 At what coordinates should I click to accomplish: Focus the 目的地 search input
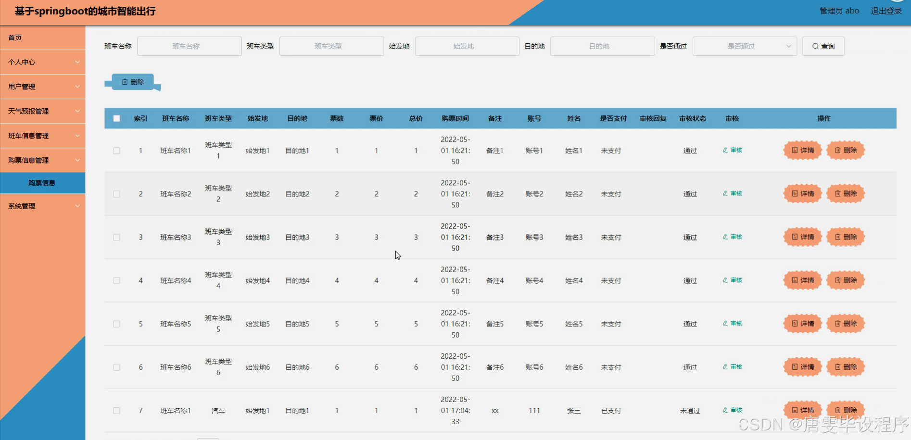pyautogui.click(x=603, y=46)
